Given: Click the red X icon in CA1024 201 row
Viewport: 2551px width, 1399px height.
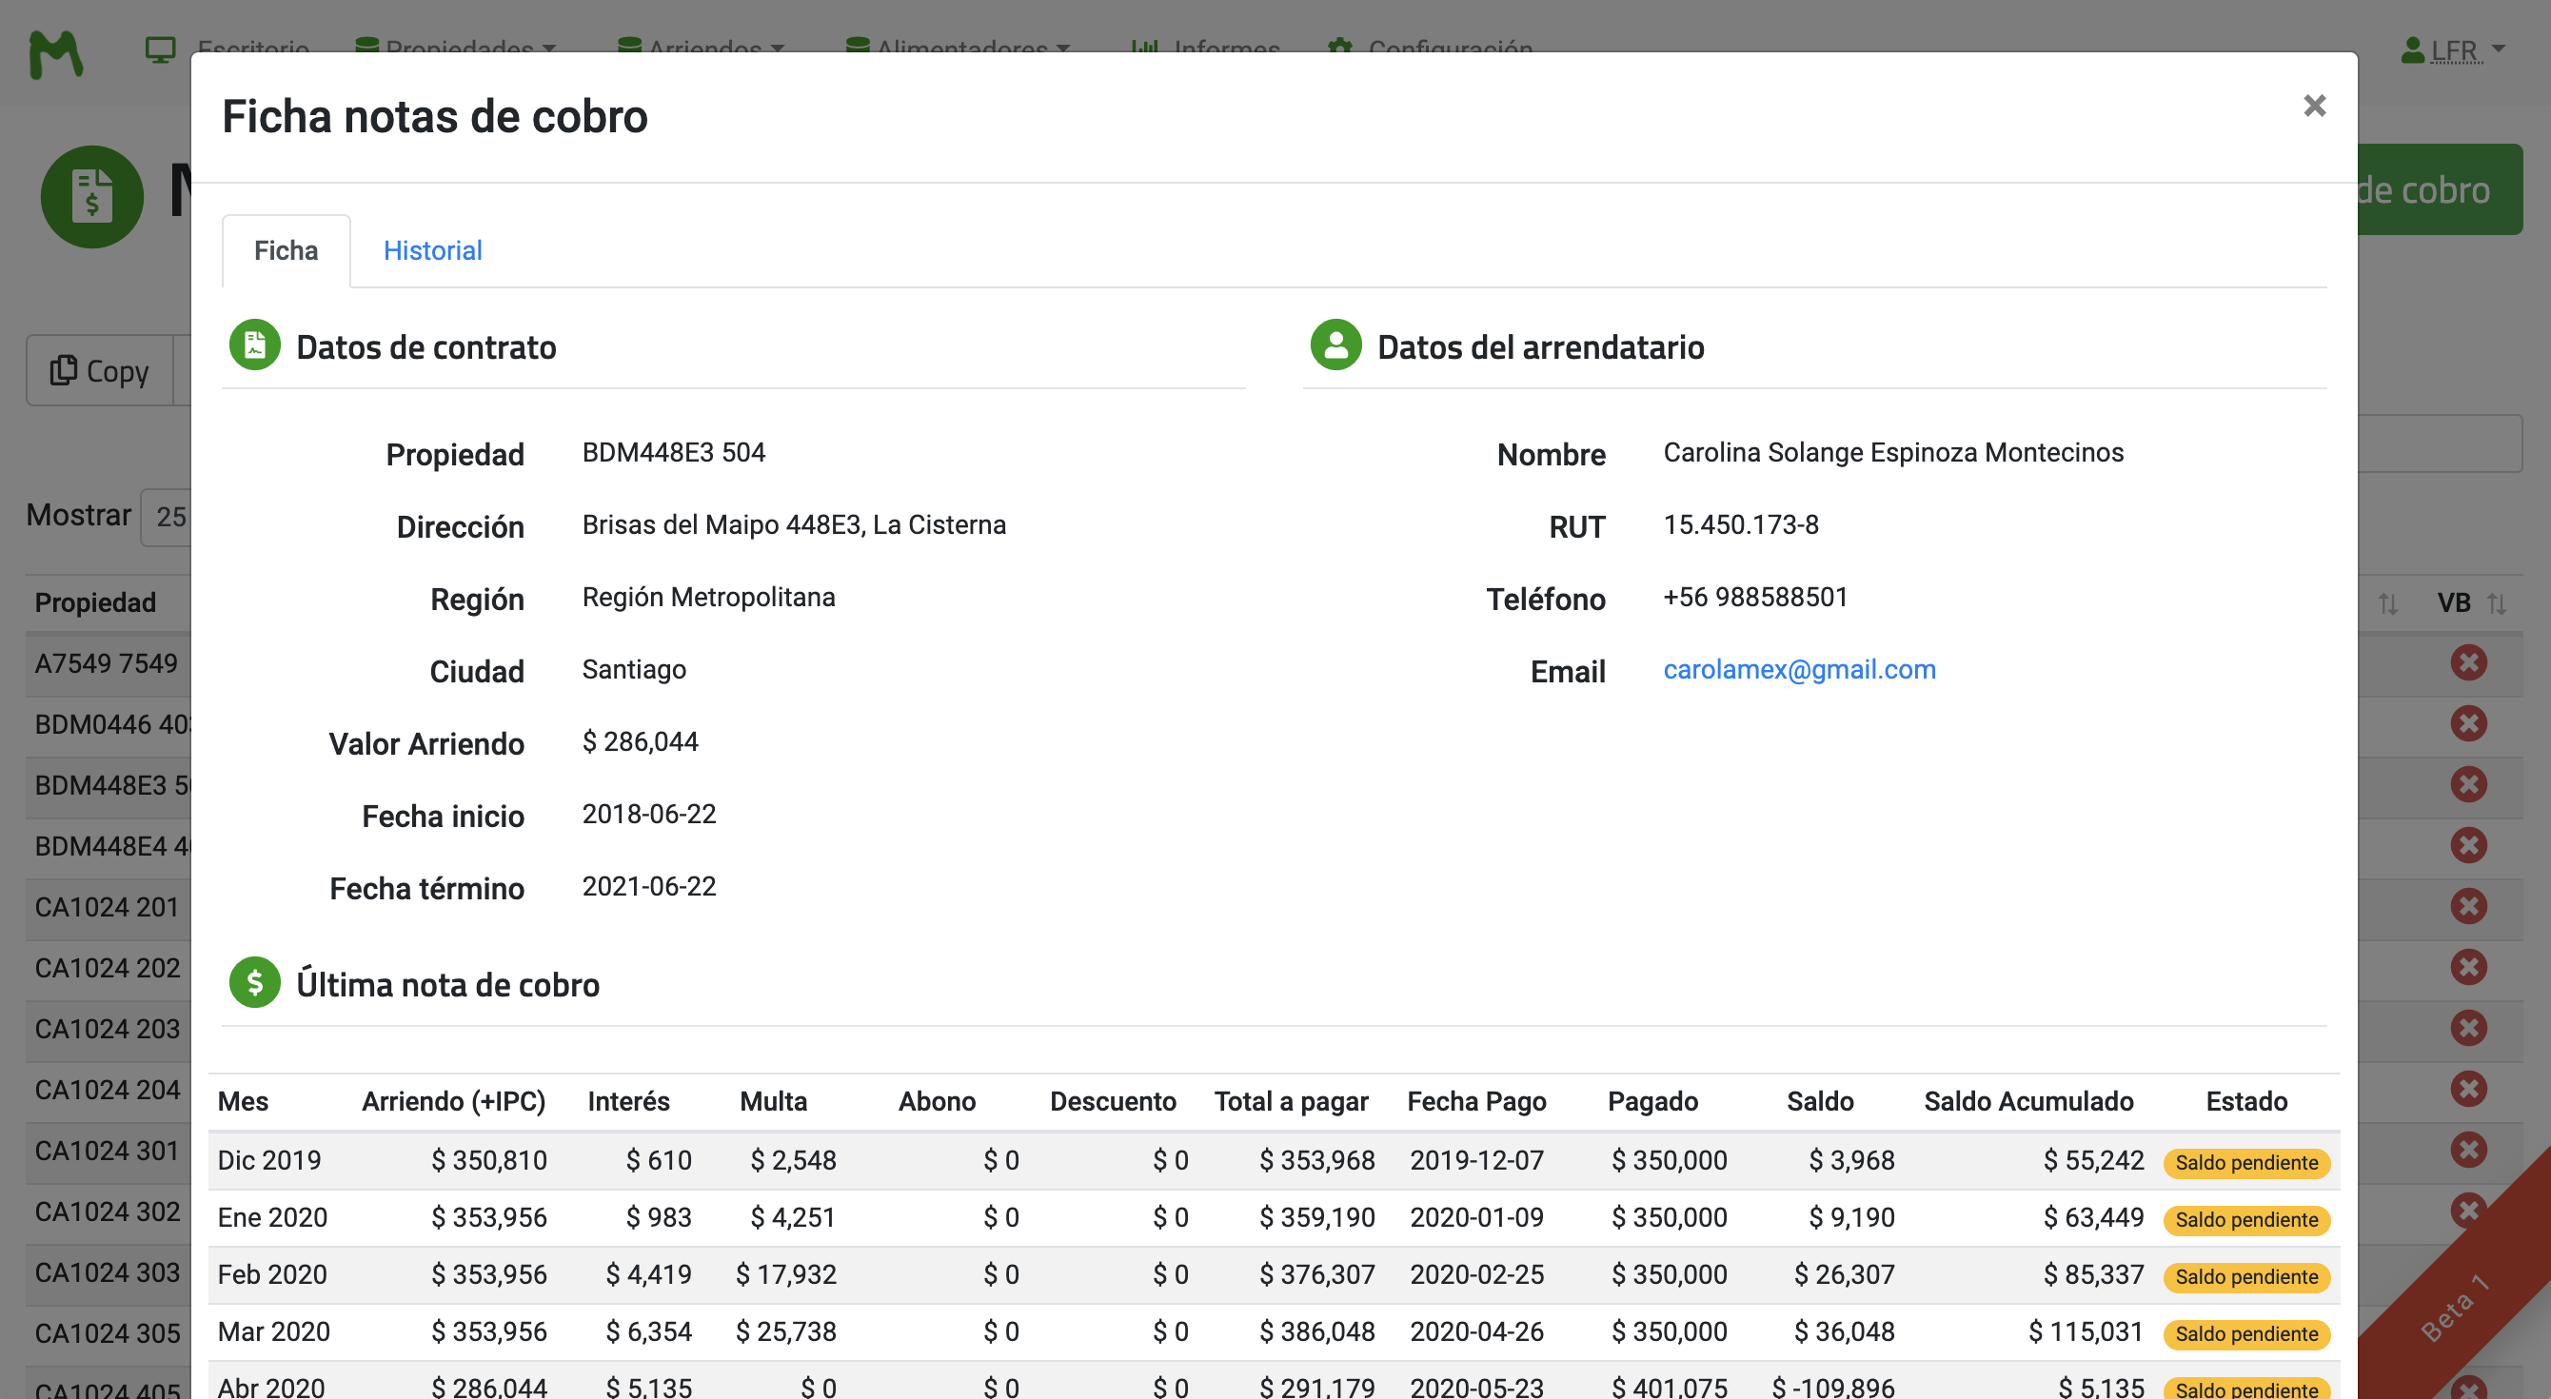Looking at the screenshot, I should pos(2469,906).
